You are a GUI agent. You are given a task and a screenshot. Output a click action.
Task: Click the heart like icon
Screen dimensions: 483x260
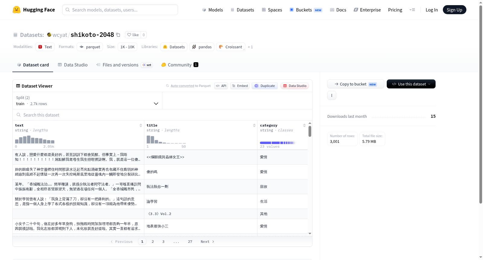129,35
